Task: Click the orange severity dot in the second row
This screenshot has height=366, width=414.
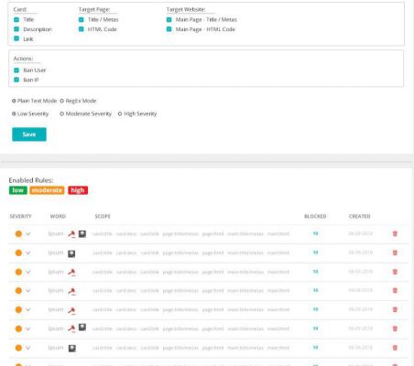Action: [18, 253]
